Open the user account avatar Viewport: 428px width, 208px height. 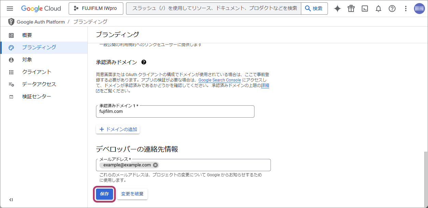pyautogui.click(x=419, y=9)
